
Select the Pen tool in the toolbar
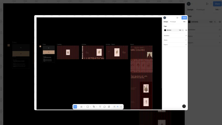[x=94, y=107]
